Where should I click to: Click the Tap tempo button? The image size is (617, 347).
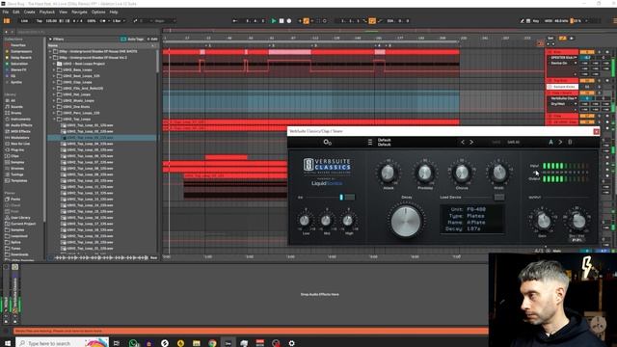pos(39,21)
